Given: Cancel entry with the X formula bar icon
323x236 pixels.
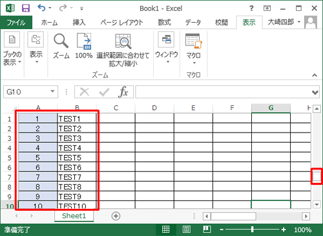Looking at the screenshot, I should [x=85, y=92].
